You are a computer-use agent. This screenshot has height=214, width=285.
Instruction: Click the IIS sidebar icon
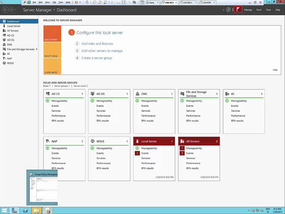[x=4, y=54]
